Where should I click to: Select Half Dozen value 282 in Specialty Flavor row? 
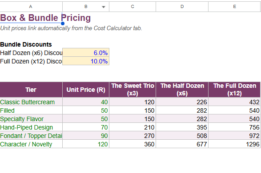[x=182, y=119]
